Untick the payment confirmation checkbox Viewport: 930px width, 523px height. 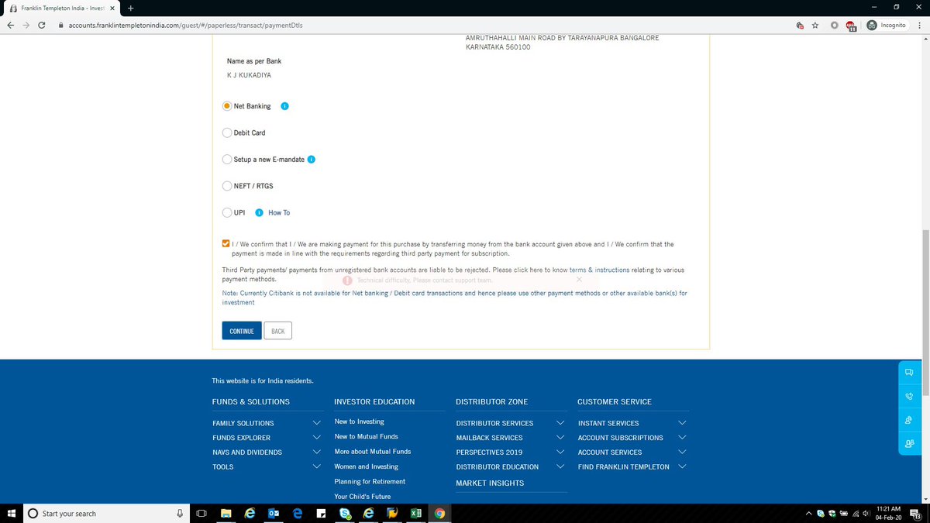click(x=226, y=243)
